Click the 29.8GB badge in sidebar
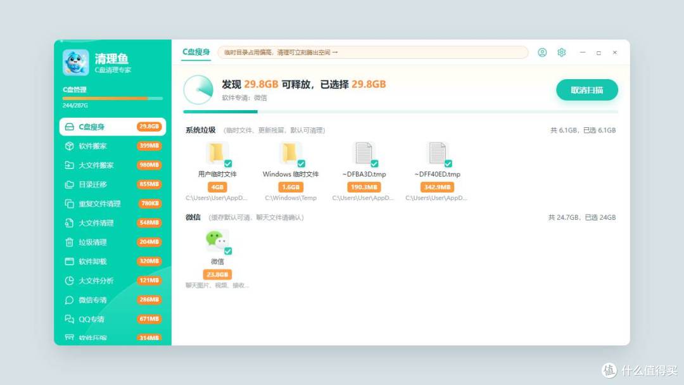 click(149, 127)
